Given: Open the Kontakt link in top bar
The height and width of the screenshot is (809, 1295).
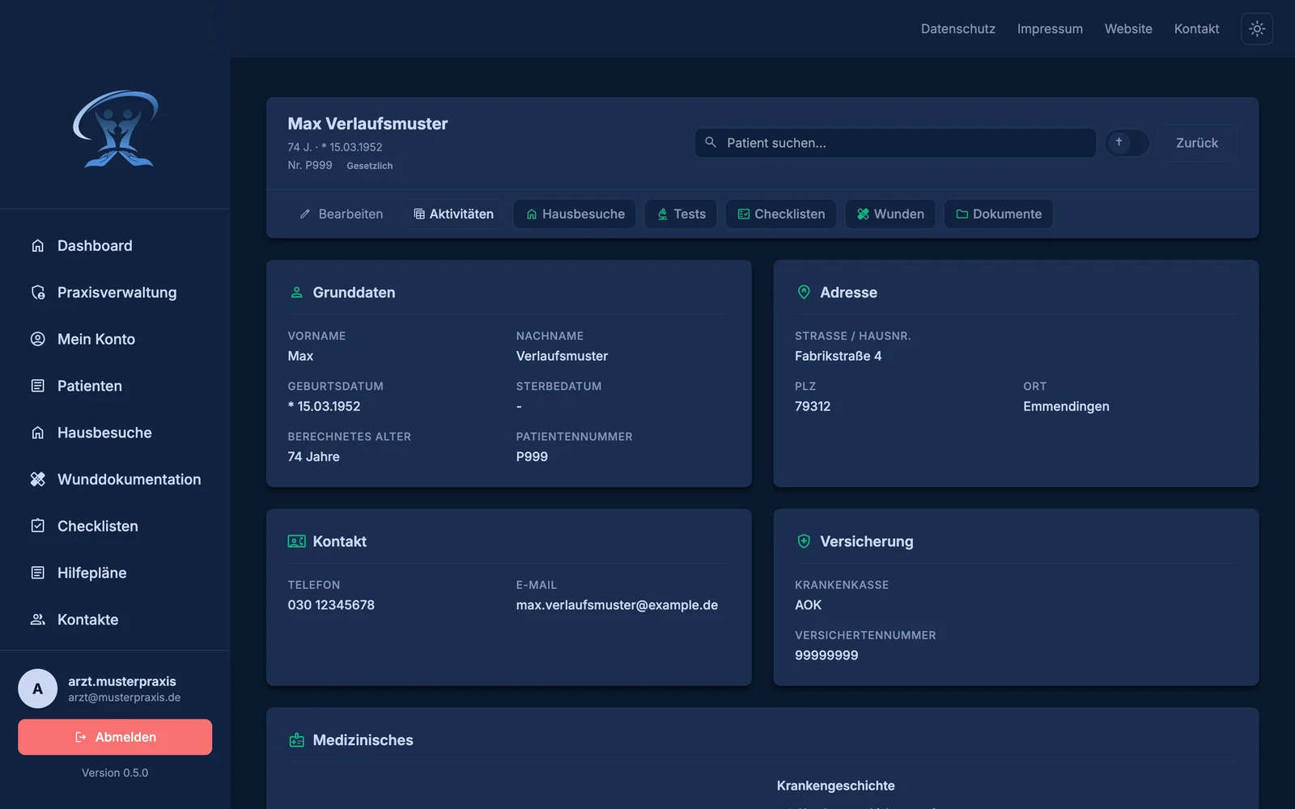Looking at the screenshot, I should 1196,28.
